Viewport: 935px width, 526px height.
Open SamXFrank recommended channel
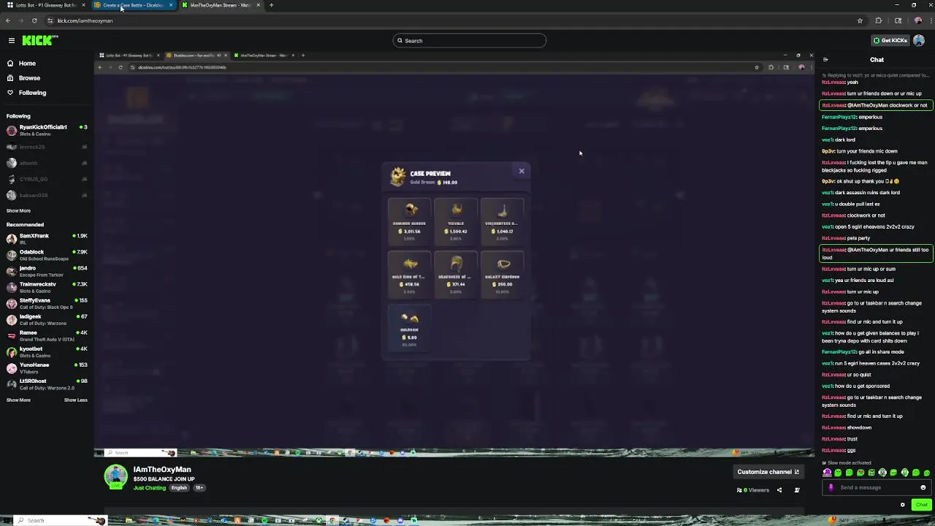(x=47, y=239)
